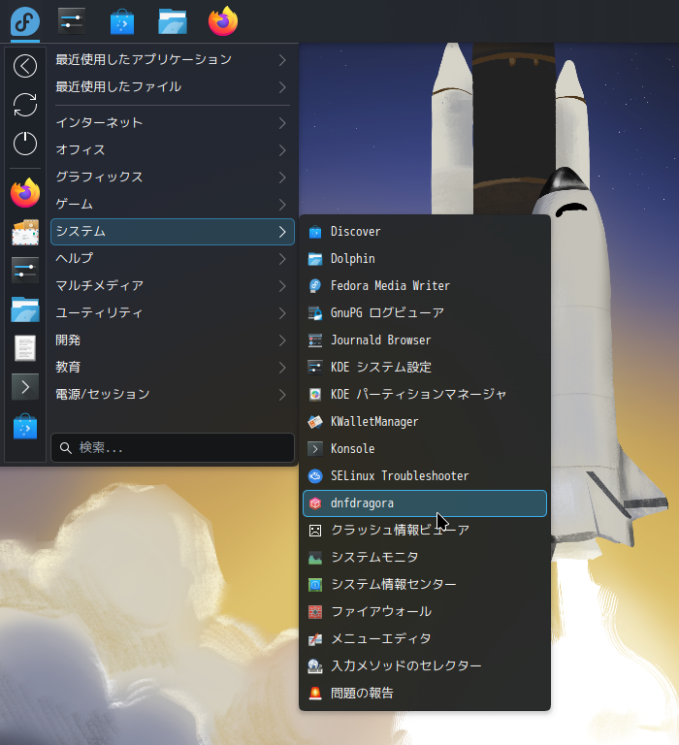Viewport: 679px width, 745px height.
Task: Select the 開発 category
Action: [x=173, y=340]
